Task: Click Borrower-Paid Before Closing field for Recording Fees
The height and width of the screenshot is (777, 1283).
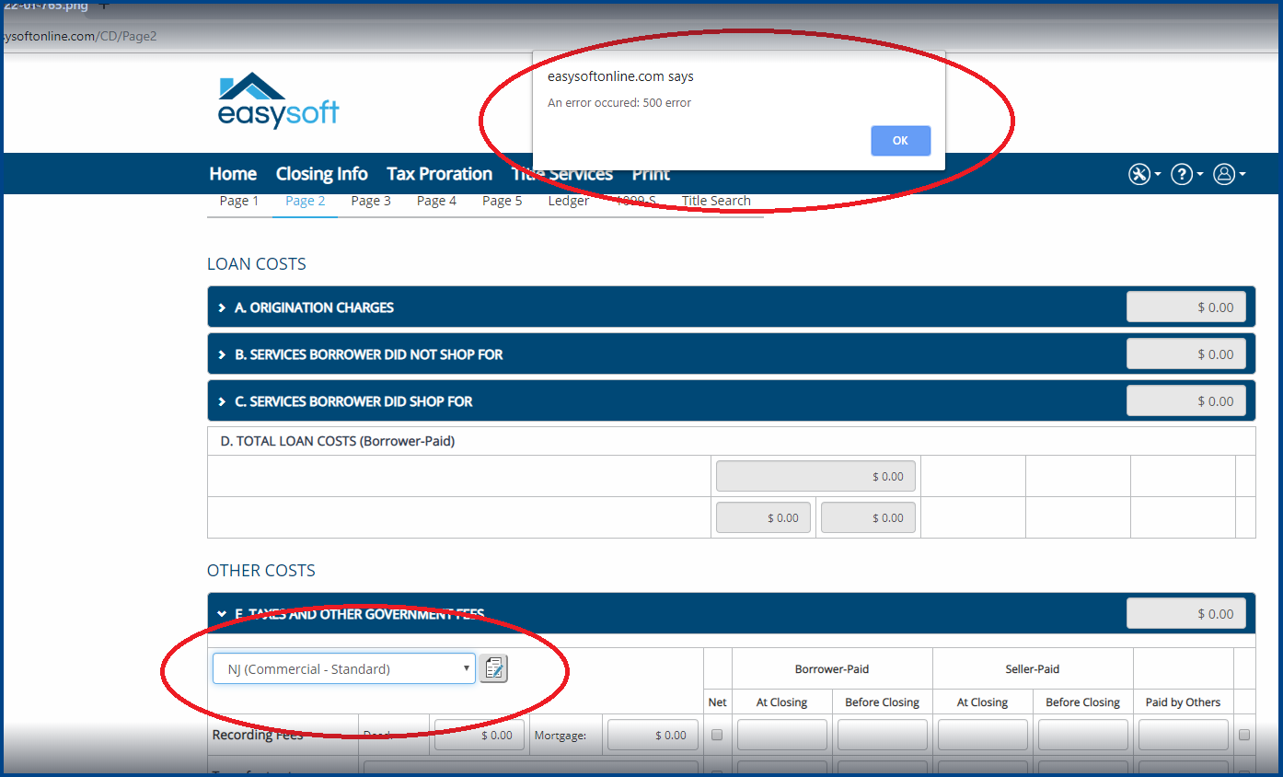Action: click(x=883, y=735)
